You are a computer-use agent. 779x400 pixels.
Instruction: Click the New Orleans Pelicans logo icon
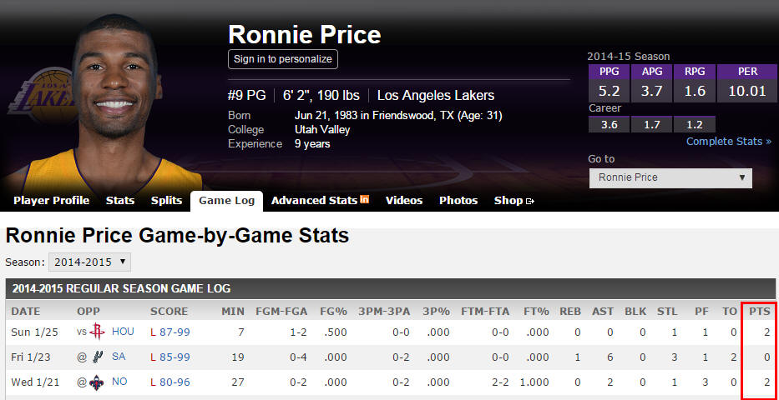97,382
